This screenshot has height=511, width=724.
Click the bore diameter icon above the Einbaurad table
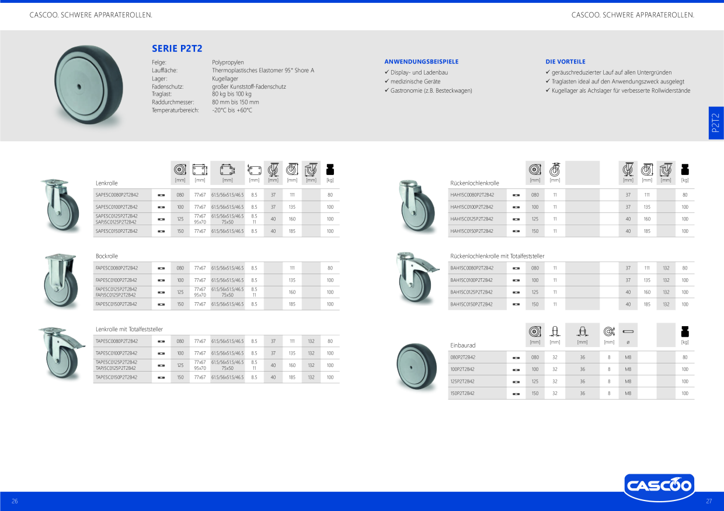click(x=609, y=331)
